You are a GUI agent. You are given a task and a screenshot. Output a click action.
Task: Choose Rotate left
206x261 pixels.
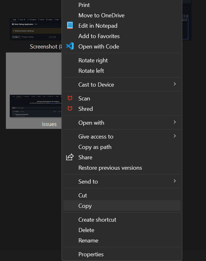pyautogui.click(x=91, y=71)
